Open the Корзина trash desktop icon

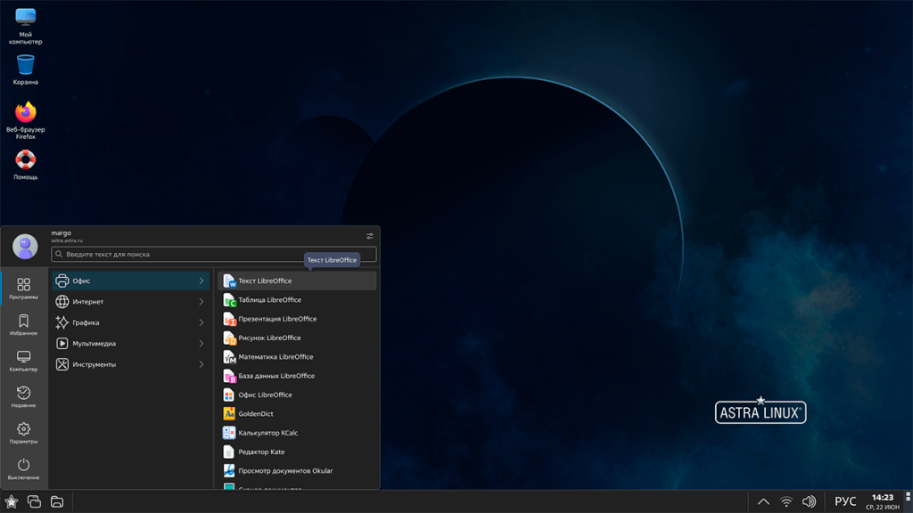(x=26, y=69)
